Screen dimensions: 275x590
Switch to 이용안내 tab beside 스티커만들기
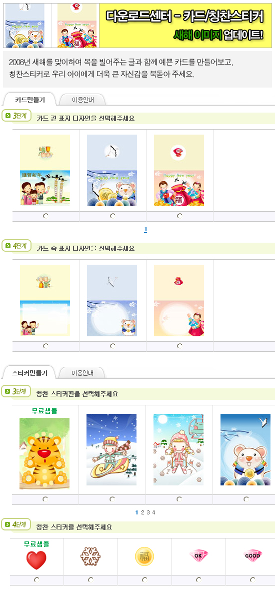point(83,373)
